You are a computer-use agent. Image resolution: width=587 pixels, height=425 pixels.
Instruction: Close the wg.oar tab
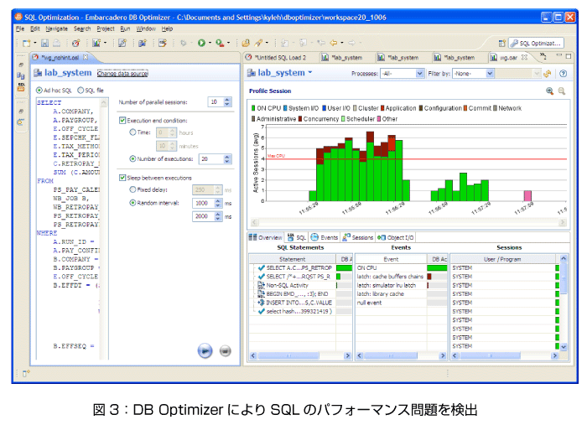[524, 57]
